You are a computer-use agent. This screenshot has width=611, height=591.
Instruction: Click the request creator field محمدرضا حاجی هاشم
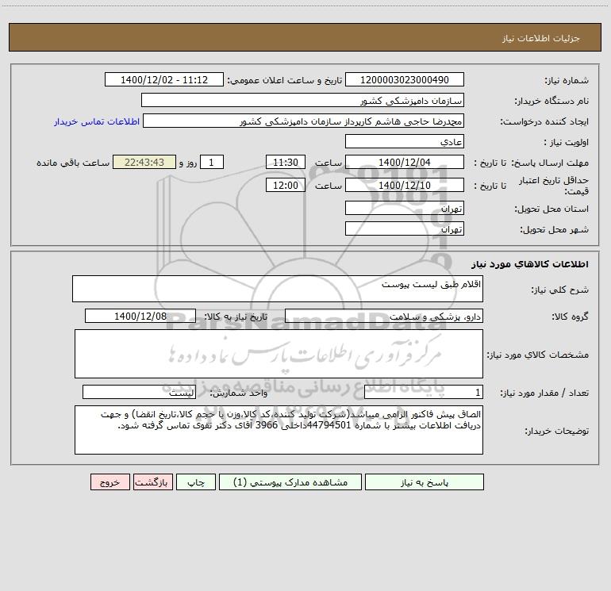[304, 121]
